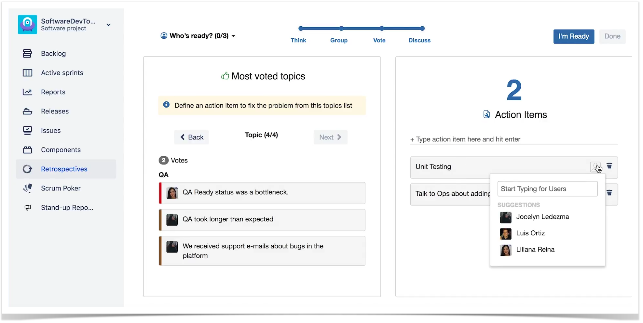643x323 pixels.
Task: Click the I'm Ready button
Action: point(574,36)
